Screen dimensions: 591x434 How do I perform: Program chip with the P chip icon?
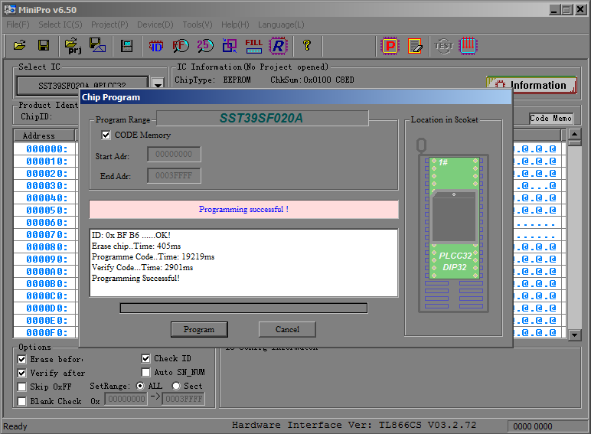point(390,46)
